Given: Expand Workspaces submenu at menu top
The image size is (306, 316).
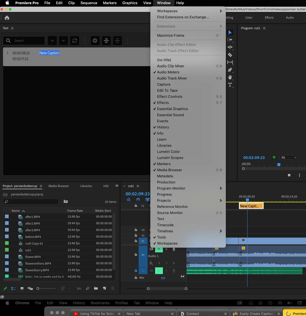Looking at the screenshot, I should click(188, 11).
